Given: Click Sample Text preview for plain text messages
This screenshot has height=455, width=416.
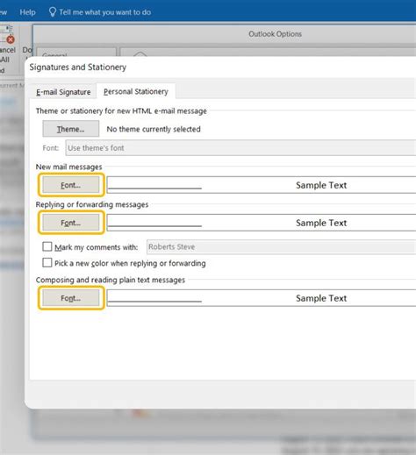Looking at the screenshot, I should 321,298.
